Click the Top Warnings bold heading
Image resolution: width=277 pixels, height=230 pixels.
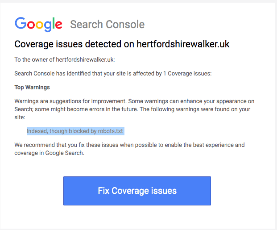point(32,87)
